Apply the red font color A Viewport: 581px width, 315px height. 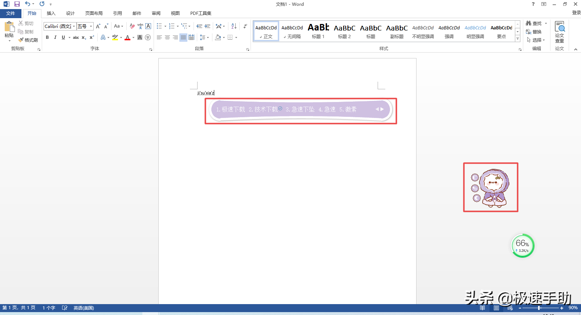127,37
